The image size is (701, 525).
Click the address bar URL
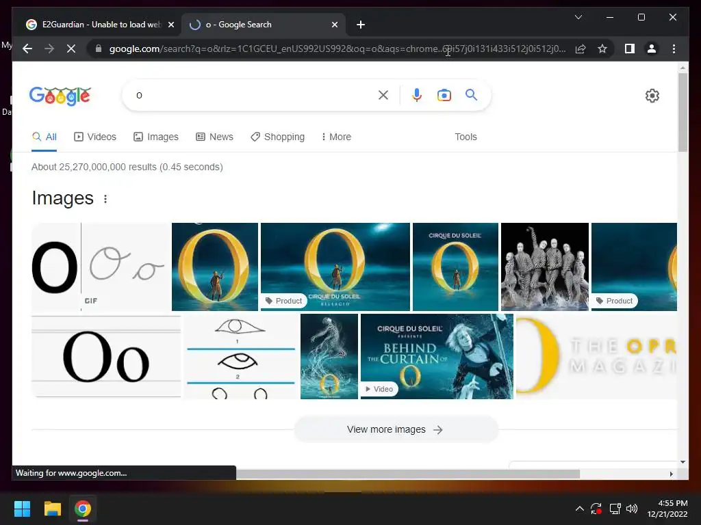[x=337, y=49]
